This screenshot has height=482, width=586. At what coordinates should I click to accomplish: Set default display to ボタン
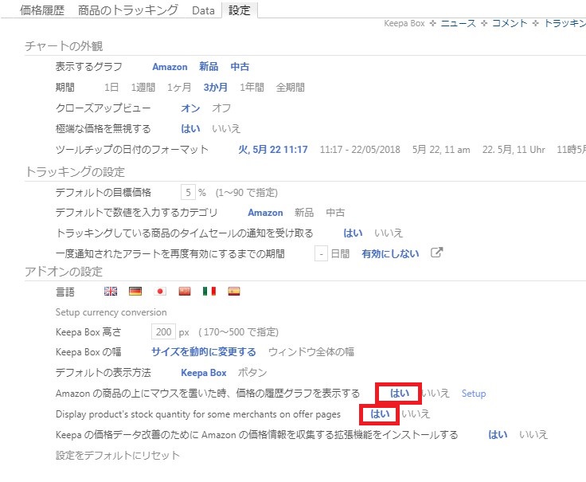coord(252,373)
